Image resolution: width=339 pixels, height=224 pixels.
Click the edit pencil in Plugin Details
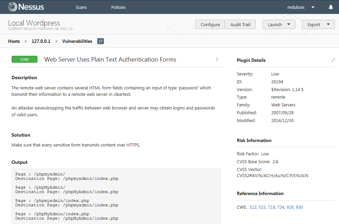[333, 60]
